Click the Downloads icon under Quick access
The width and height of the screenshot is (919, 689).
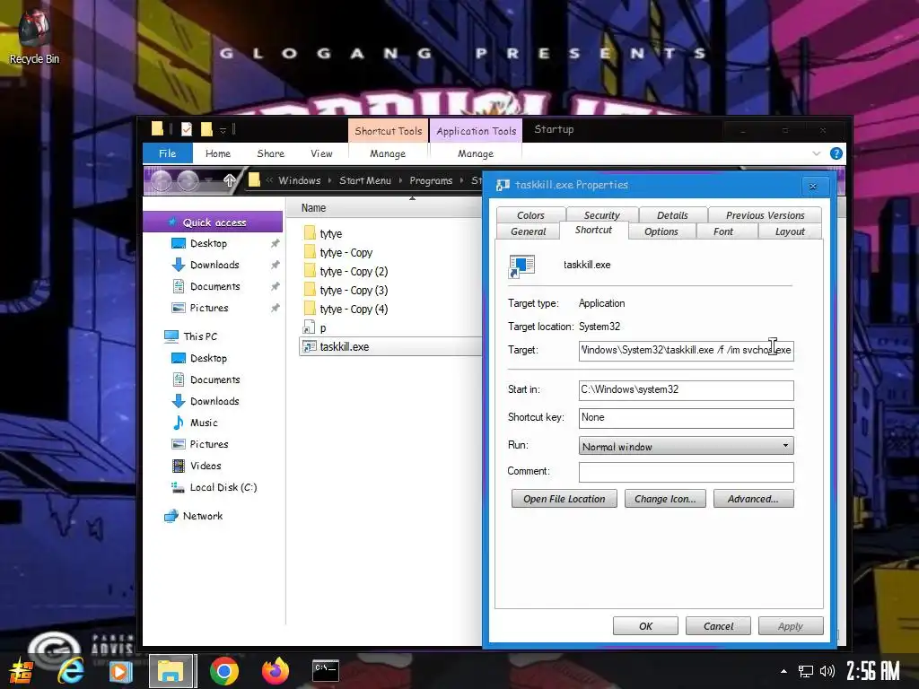point(179,265)
